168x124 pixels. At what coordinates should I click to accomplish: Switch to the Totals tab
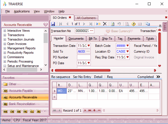(x=150, y=39)
